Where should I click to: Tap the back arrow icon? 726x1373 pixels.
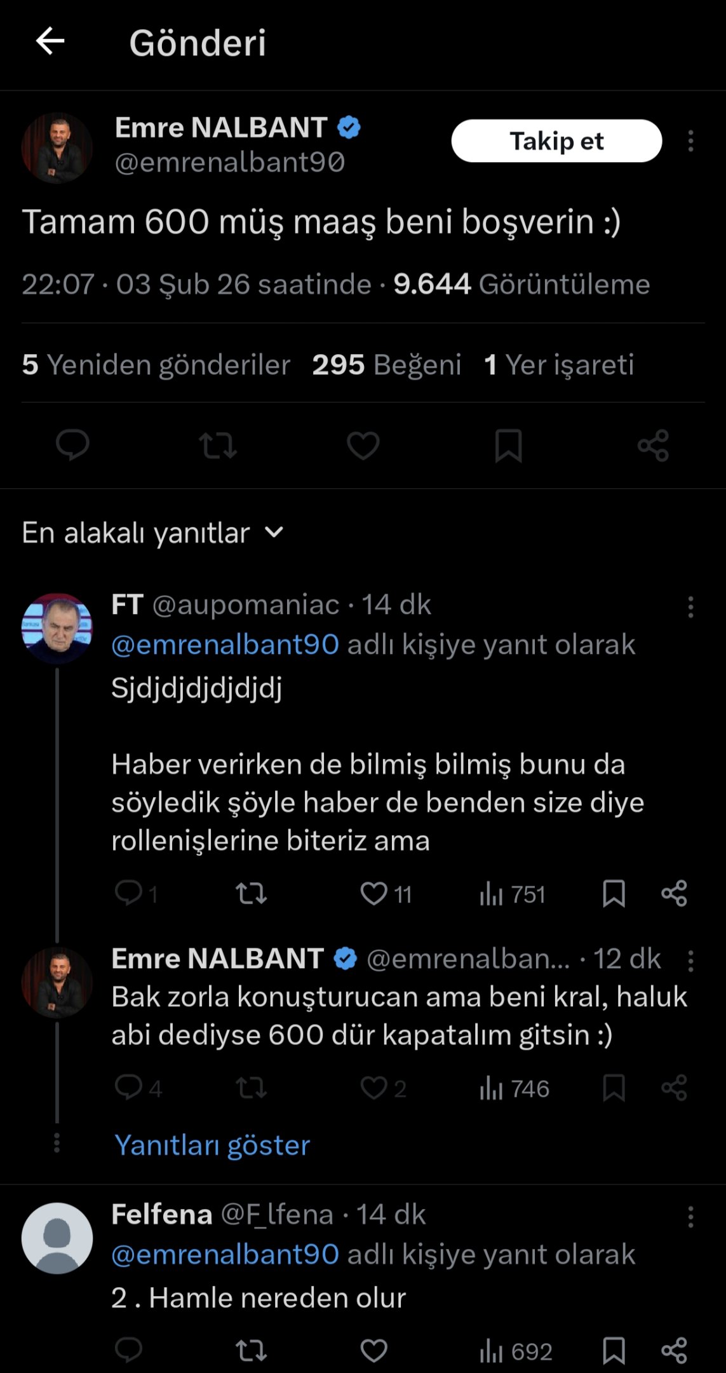[x=50, y=42]
